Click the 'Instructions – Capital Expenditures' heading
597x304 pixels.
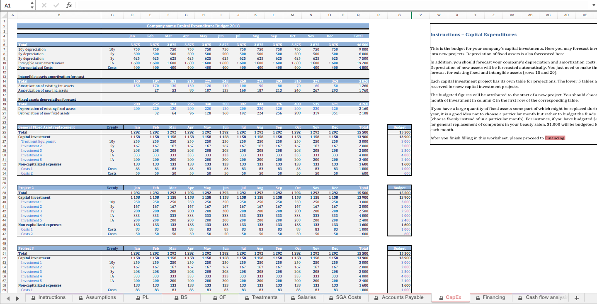(473, 34)
